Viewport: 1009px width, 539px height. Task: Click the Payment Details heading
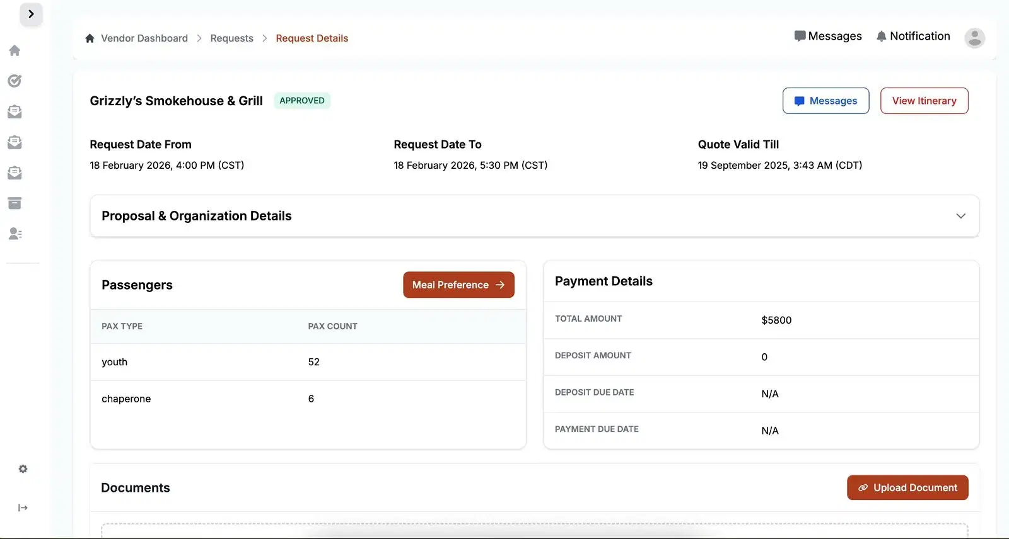coord(604,281)
